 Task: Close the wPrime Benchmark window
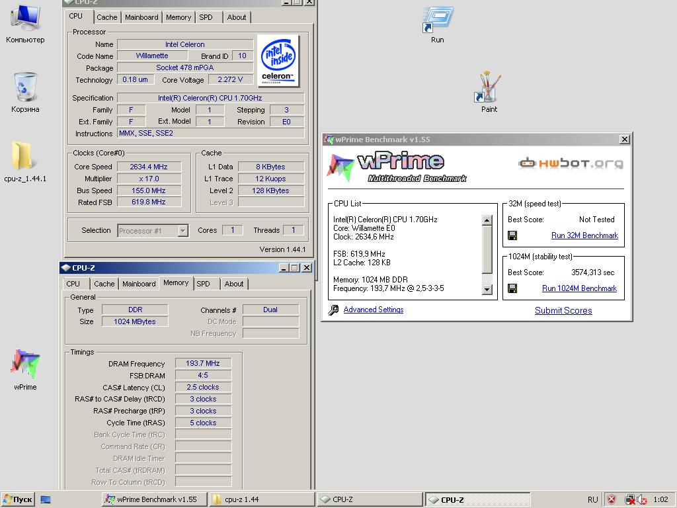coord(624,140)
